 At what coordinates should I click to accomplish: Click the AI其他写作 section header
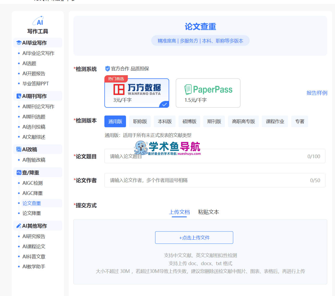click(x=38, y=226)
